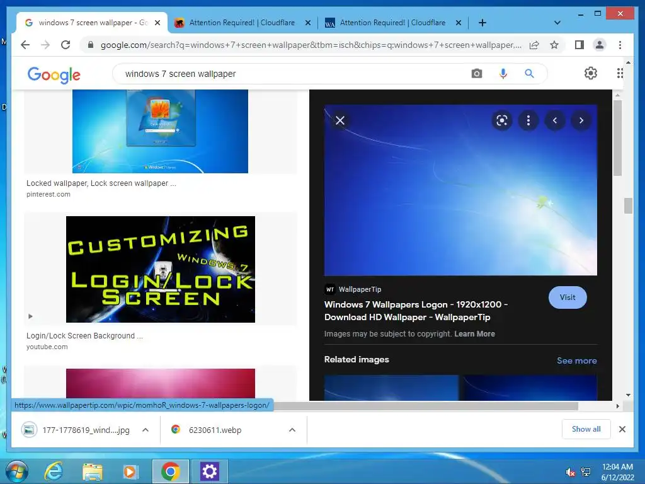Click the large blue wallpaper preview image
The image size is (645, 484).
460,190
